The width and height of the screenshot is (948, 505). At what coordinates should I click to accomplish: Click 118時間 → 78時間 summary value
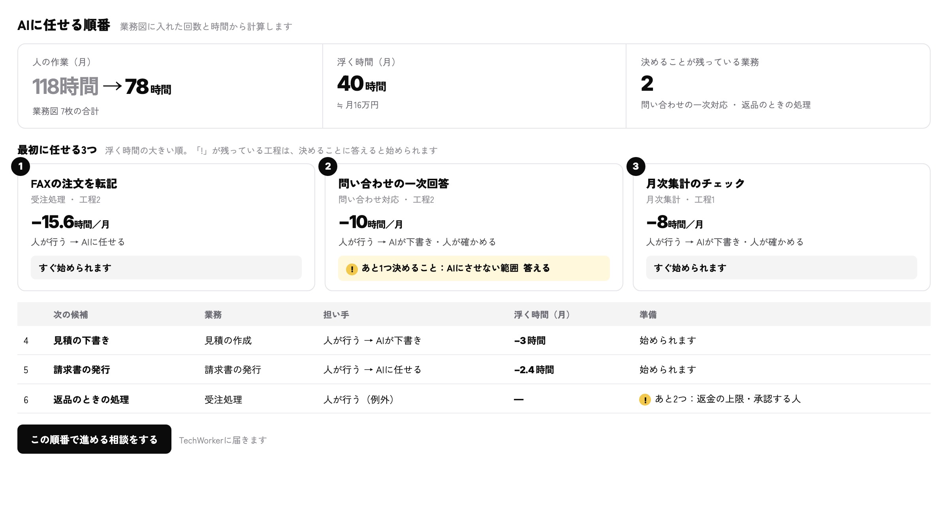[x=102, y=86]
